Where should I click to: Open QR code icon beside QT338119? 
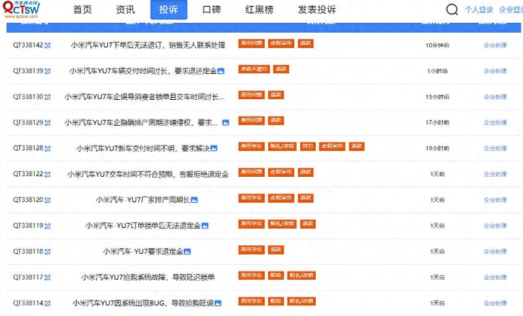pos(47,226)
